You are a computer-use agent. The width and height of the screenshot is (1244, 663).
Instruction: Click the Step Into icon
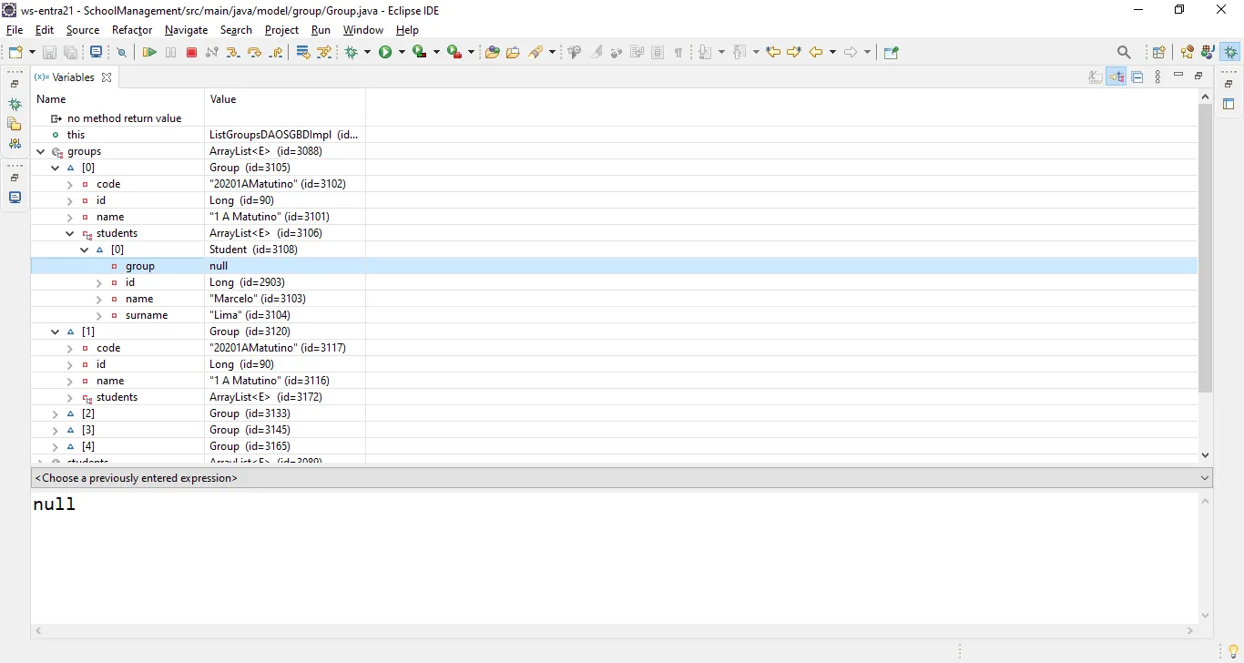[x=233, y=52]
